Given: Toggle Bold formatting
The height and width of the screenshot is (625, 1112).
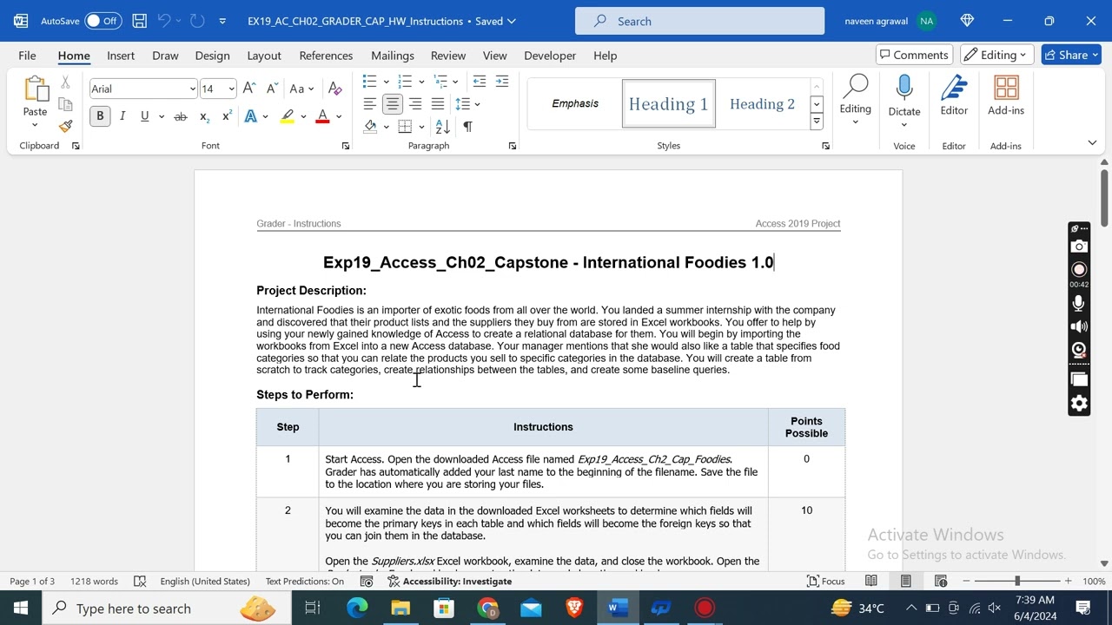Looking at the screenshot, I should coord(100,116).
